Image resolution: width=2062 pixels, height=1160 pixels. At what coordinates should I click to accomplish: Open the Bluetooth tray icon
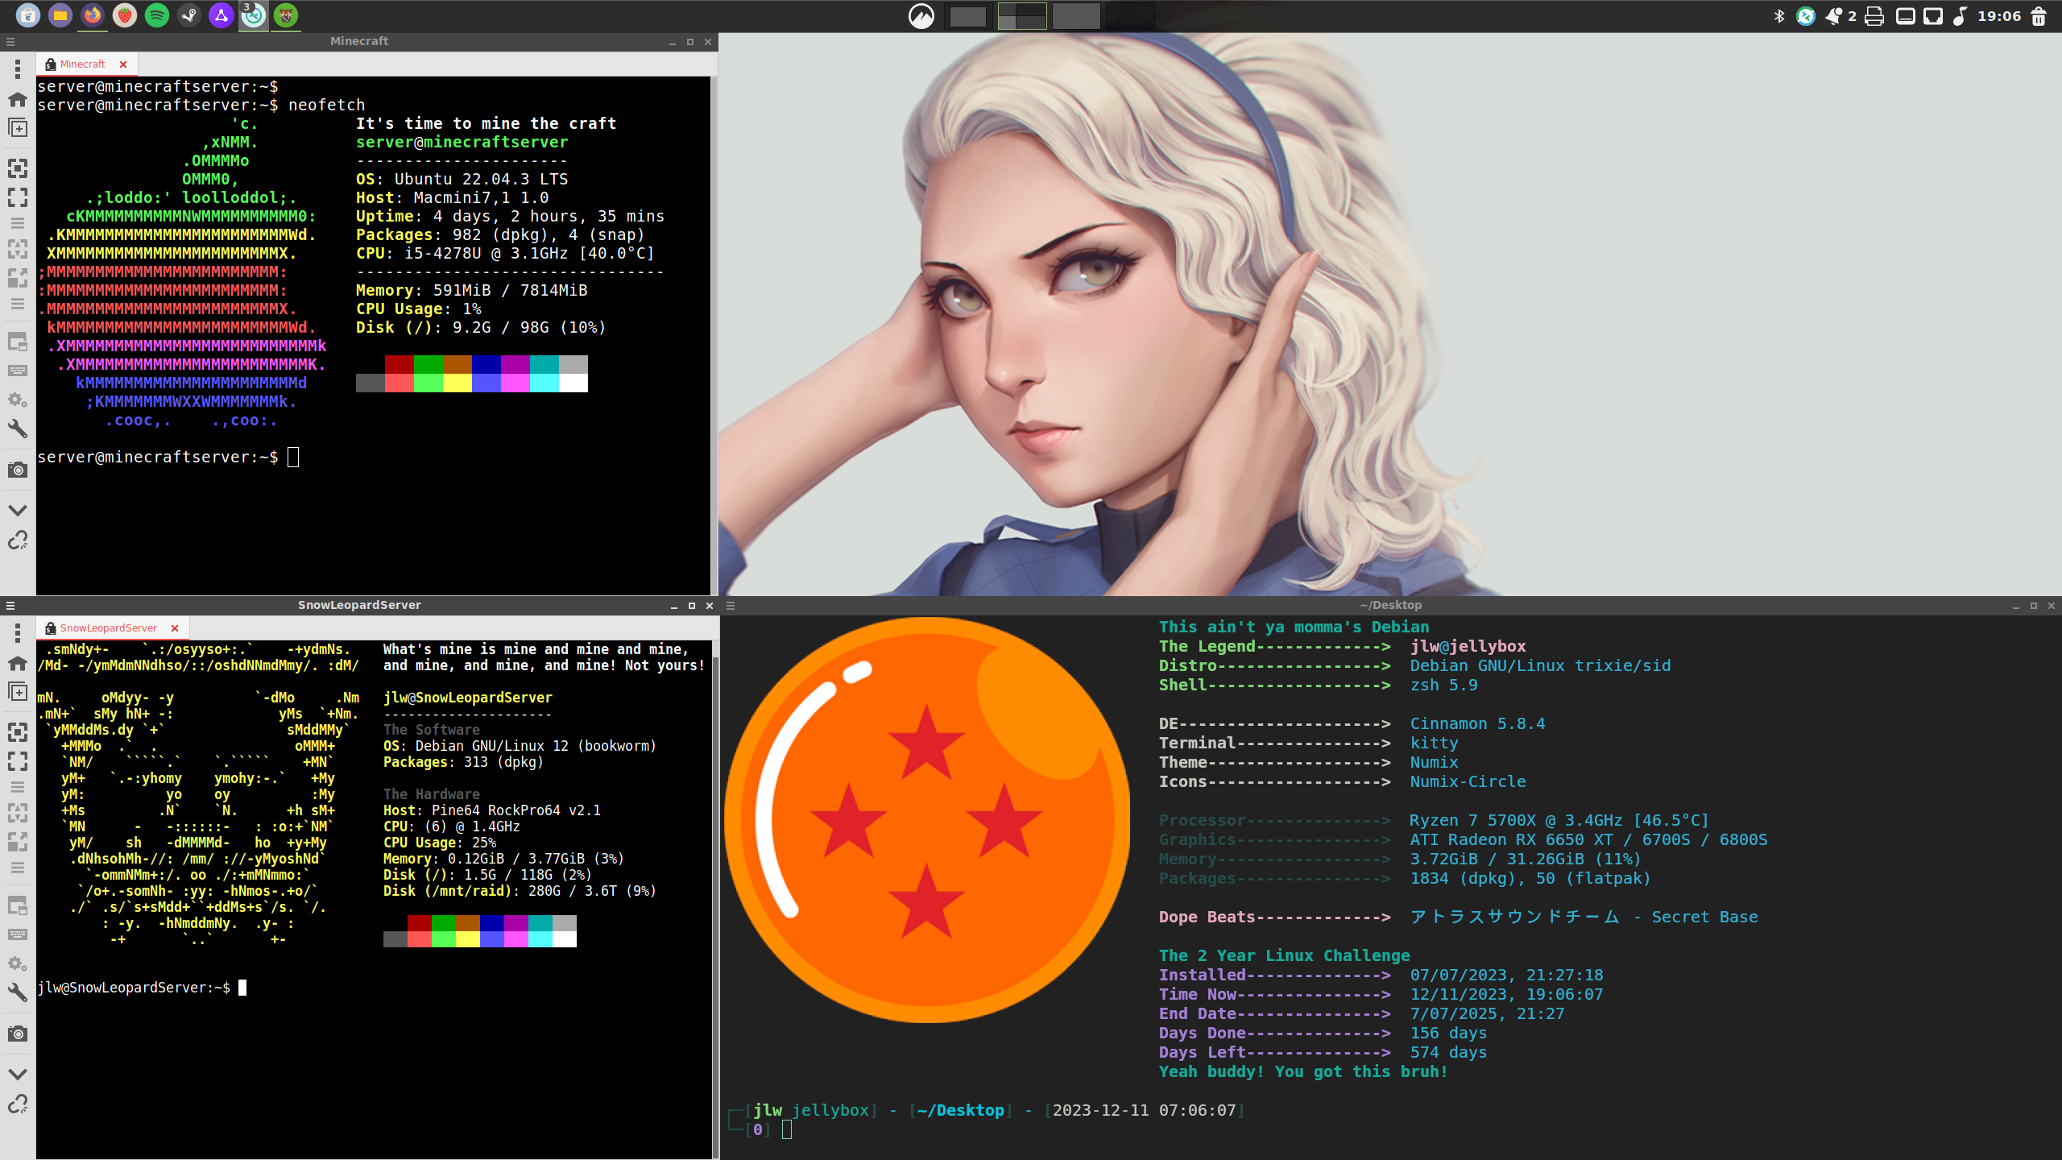point(1779,16)
